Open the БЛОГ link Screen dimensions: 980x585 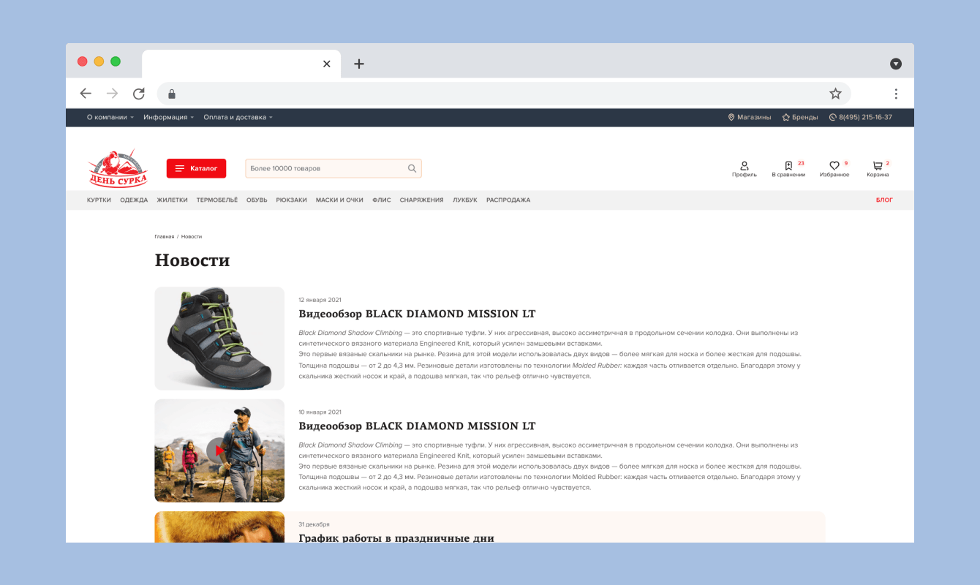pyautogui.click(x=884, y=200)
